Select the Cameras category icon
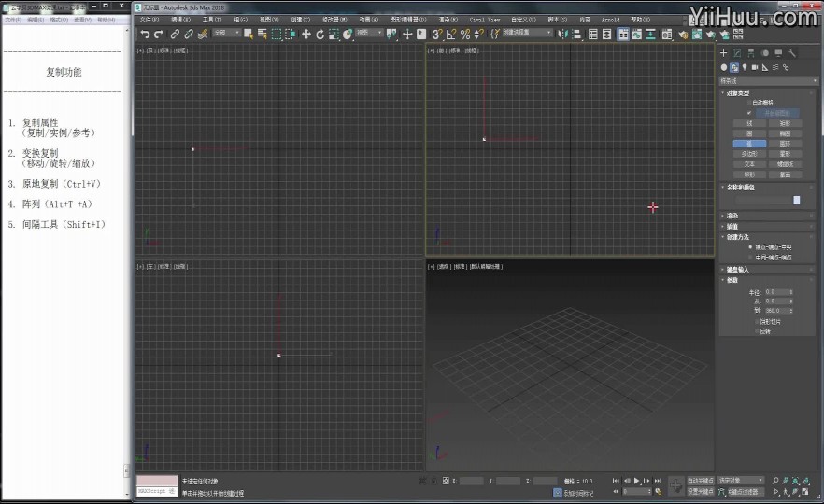Screen dimensions: 824x504 coord(755,67)
